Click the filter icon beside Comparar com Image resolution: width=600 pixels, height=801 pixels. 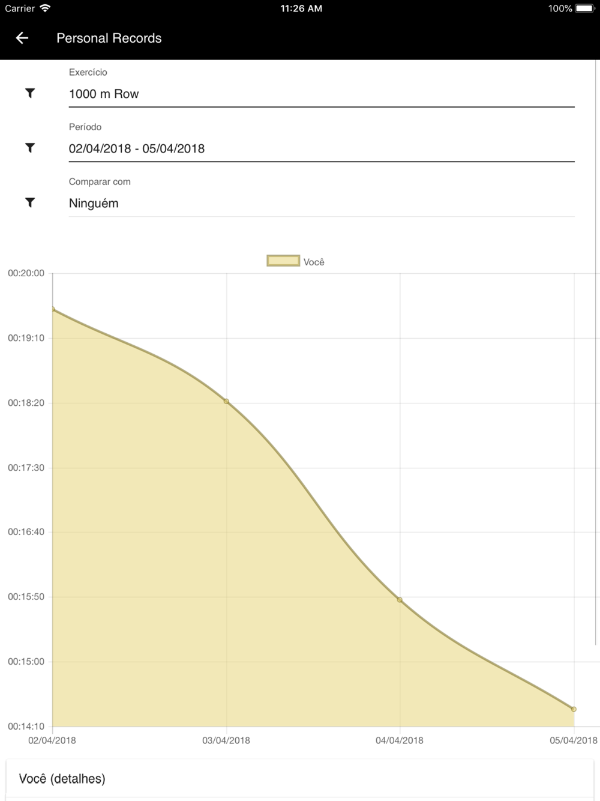click(30, 202)
